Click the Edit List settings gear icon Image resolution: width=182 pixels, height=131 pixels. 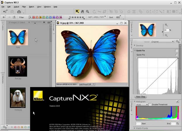point(178,41)
